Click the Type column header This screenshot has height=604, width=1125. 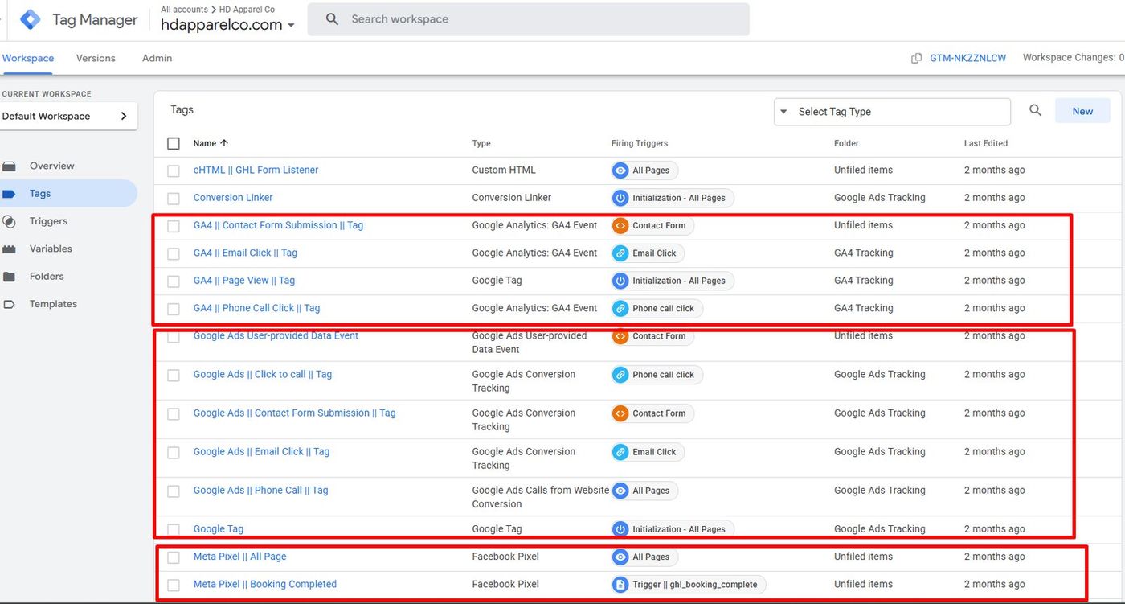(x=481, y=143)
